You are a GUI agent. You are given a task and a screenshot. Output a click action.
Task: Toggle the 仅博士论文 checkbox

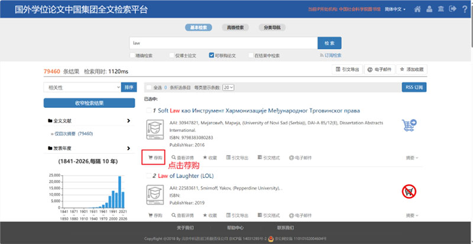click(x=172, y=55)
